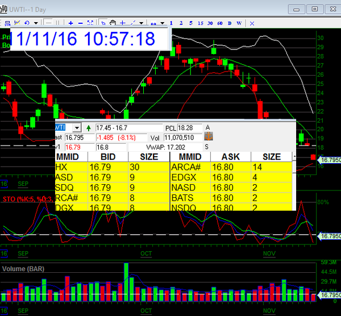
Task: Expand the line drawing tool dropdown
Action: [x=142, y=23]
